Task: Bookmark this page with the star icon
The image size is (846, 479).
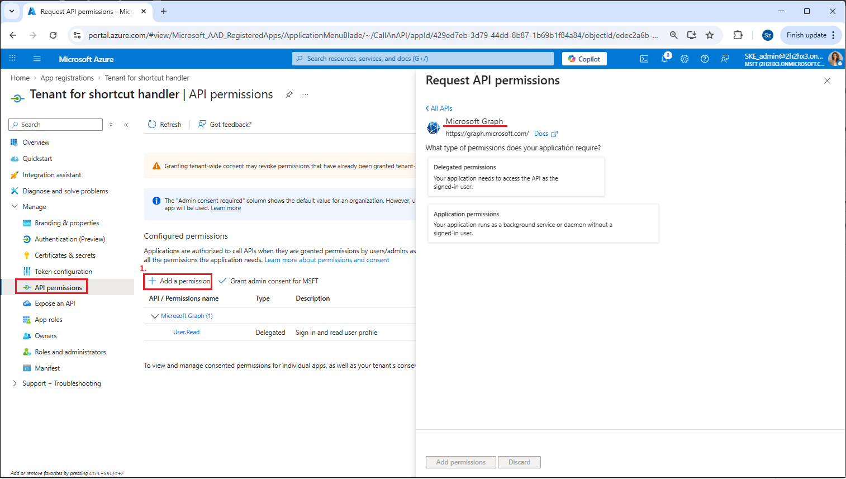Action: pyautogui.click(x=710, y=35)
